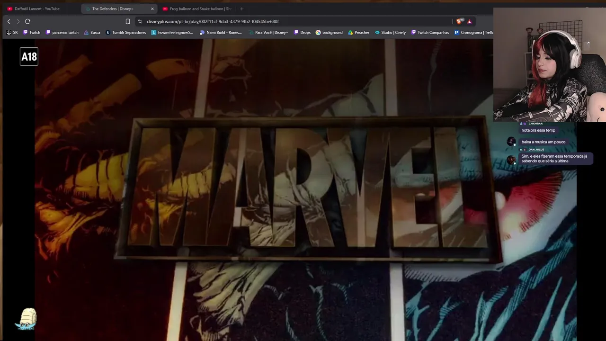The image size is (606, 341).
Task: Open the background Google bookmark
Action: point(329,32)
